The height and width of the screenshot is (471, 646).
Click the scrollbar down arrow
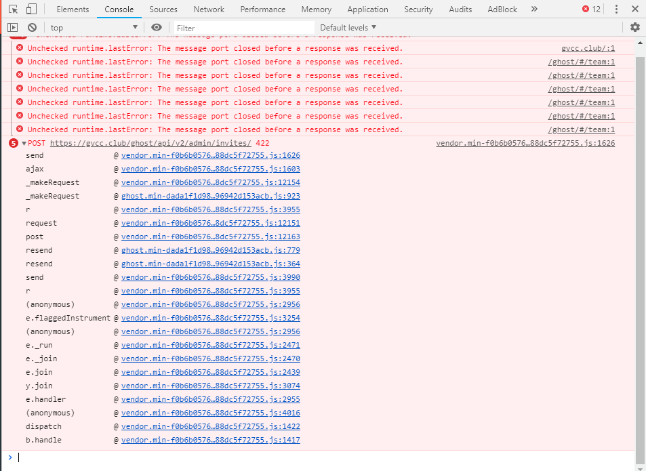[640, 468]
